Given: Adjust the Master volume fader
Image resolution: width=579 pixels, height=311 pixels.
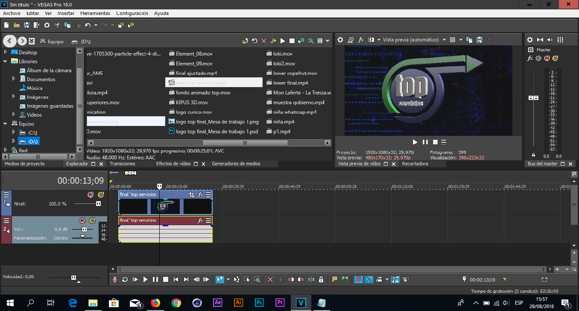Looking at the screenshot, I should [533, 98].
